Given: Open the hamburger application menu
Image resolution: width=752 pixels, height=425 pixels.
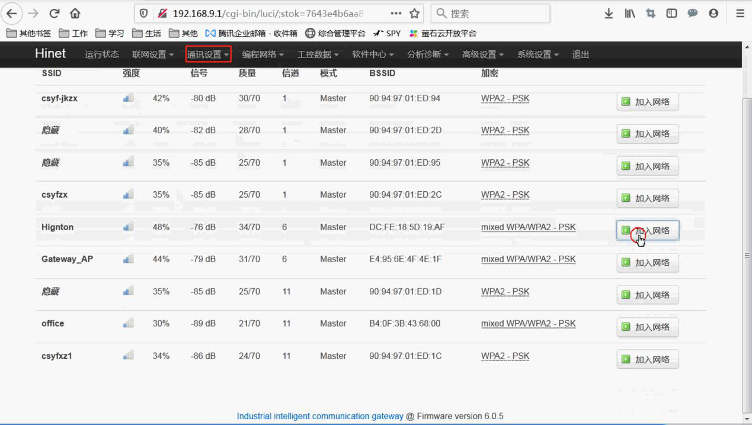Looking at the screenshot, I should (740, 13).
